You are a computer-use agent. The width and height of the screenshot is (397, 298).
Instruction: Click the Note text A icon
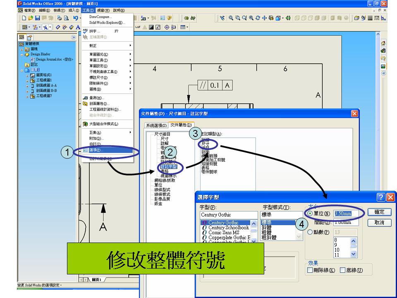coord(78,27)
